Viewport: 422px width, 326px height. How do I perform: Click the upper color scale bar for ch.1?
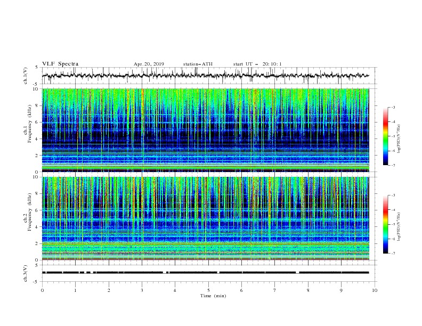point(385,136)
